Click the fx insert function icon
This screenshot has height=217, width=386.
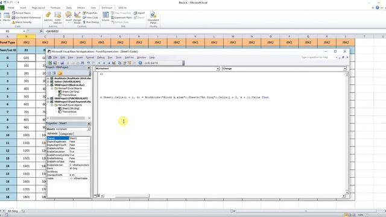point(41,31)
